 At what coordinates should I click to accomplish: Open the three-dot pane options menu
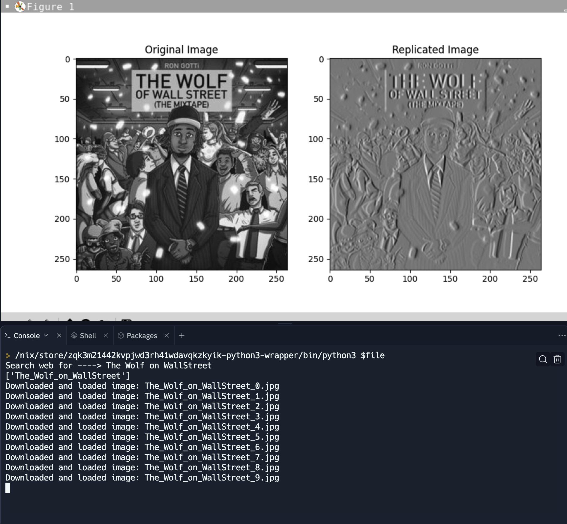tap(562, 335)
